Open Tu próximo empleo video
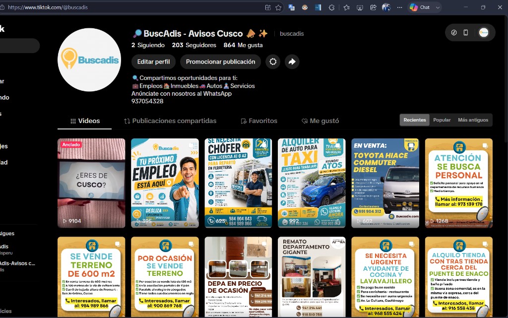Screen dimensions: 508x318 165,183
